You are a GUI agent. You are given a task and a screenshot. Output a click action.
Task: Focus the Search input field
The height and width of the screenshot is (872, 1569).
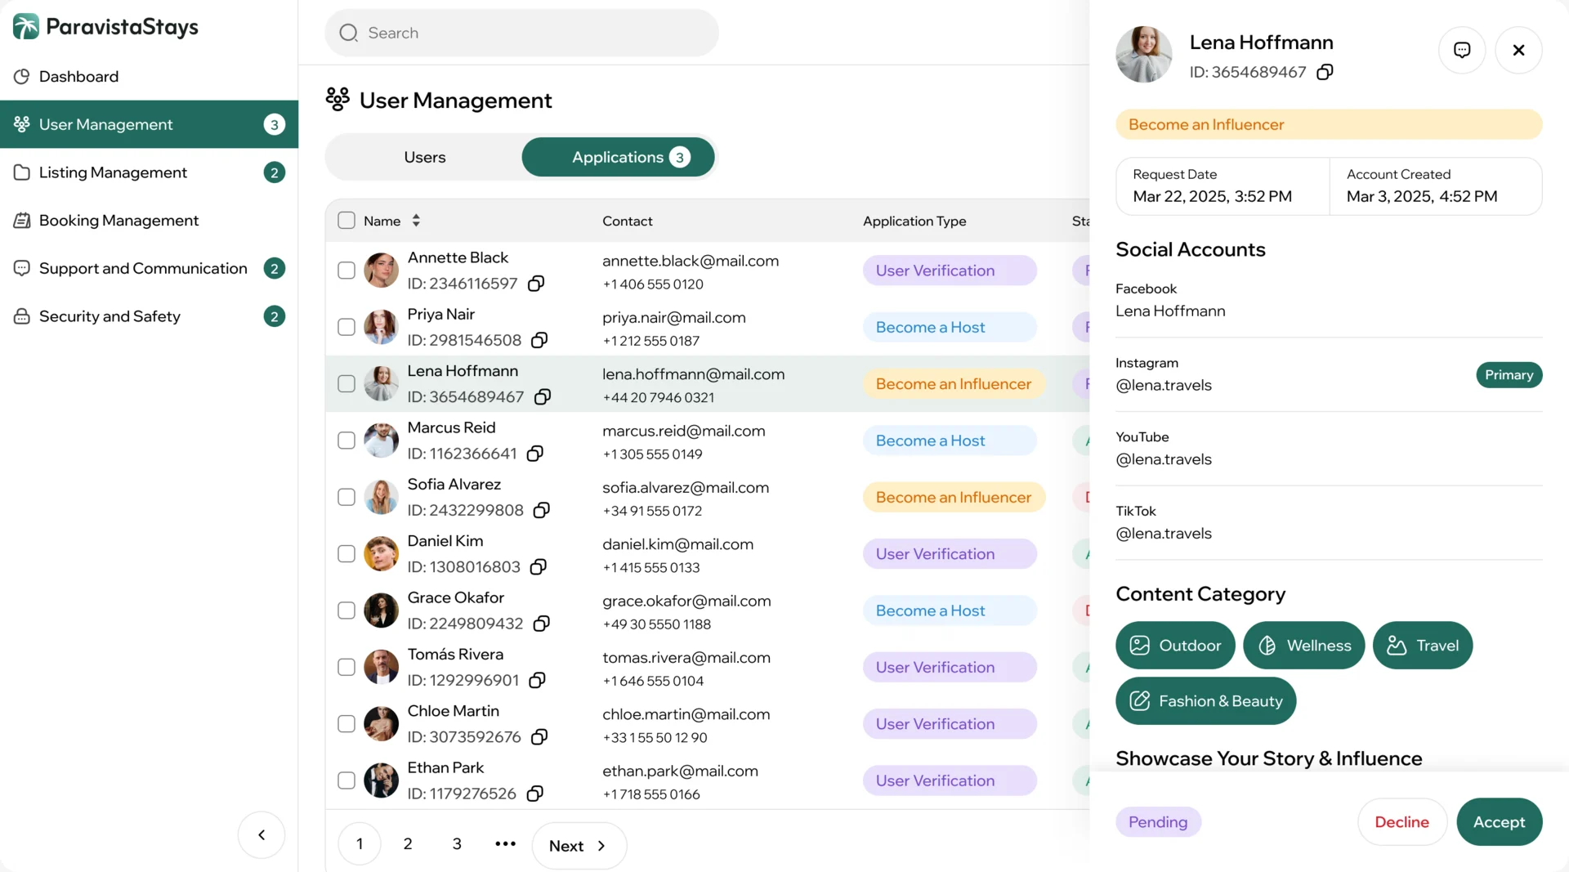521,33
